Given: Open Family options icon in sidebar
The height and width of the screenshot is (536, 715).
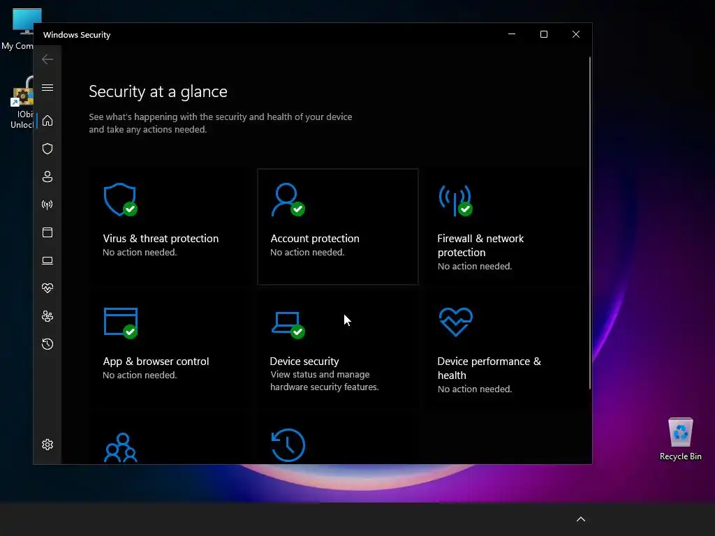Looking at the screenshot, I should pyautogui.click(x=47, y=316).
